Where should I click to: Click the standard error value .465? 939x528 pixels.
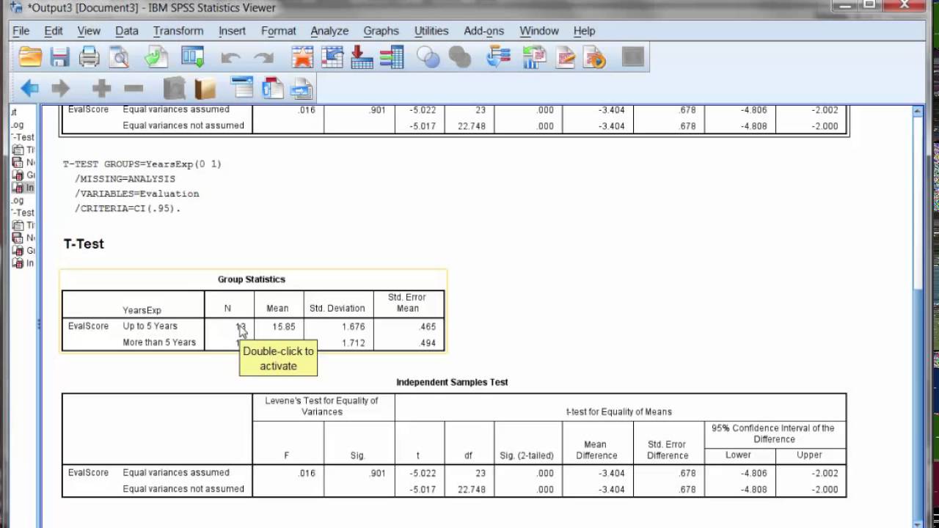tap(428, 327)
